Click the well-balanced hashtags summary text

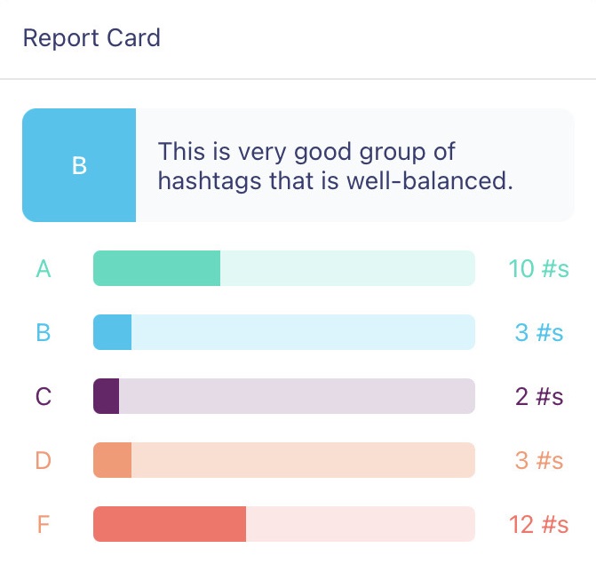(x=336, y=165)
